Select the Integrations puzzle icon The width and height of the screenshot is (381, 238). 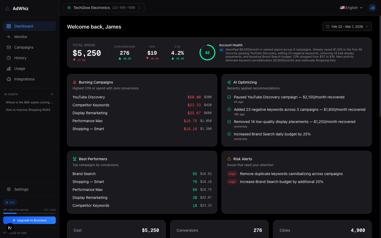point(9,79)
